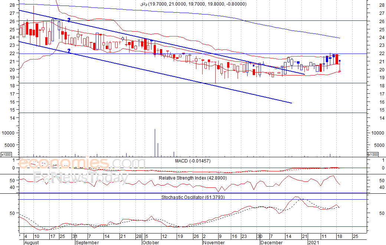The height and width of the screenshot is (245, 386).
Task: Select date label 30 before December
Action: tap(260, 236)
